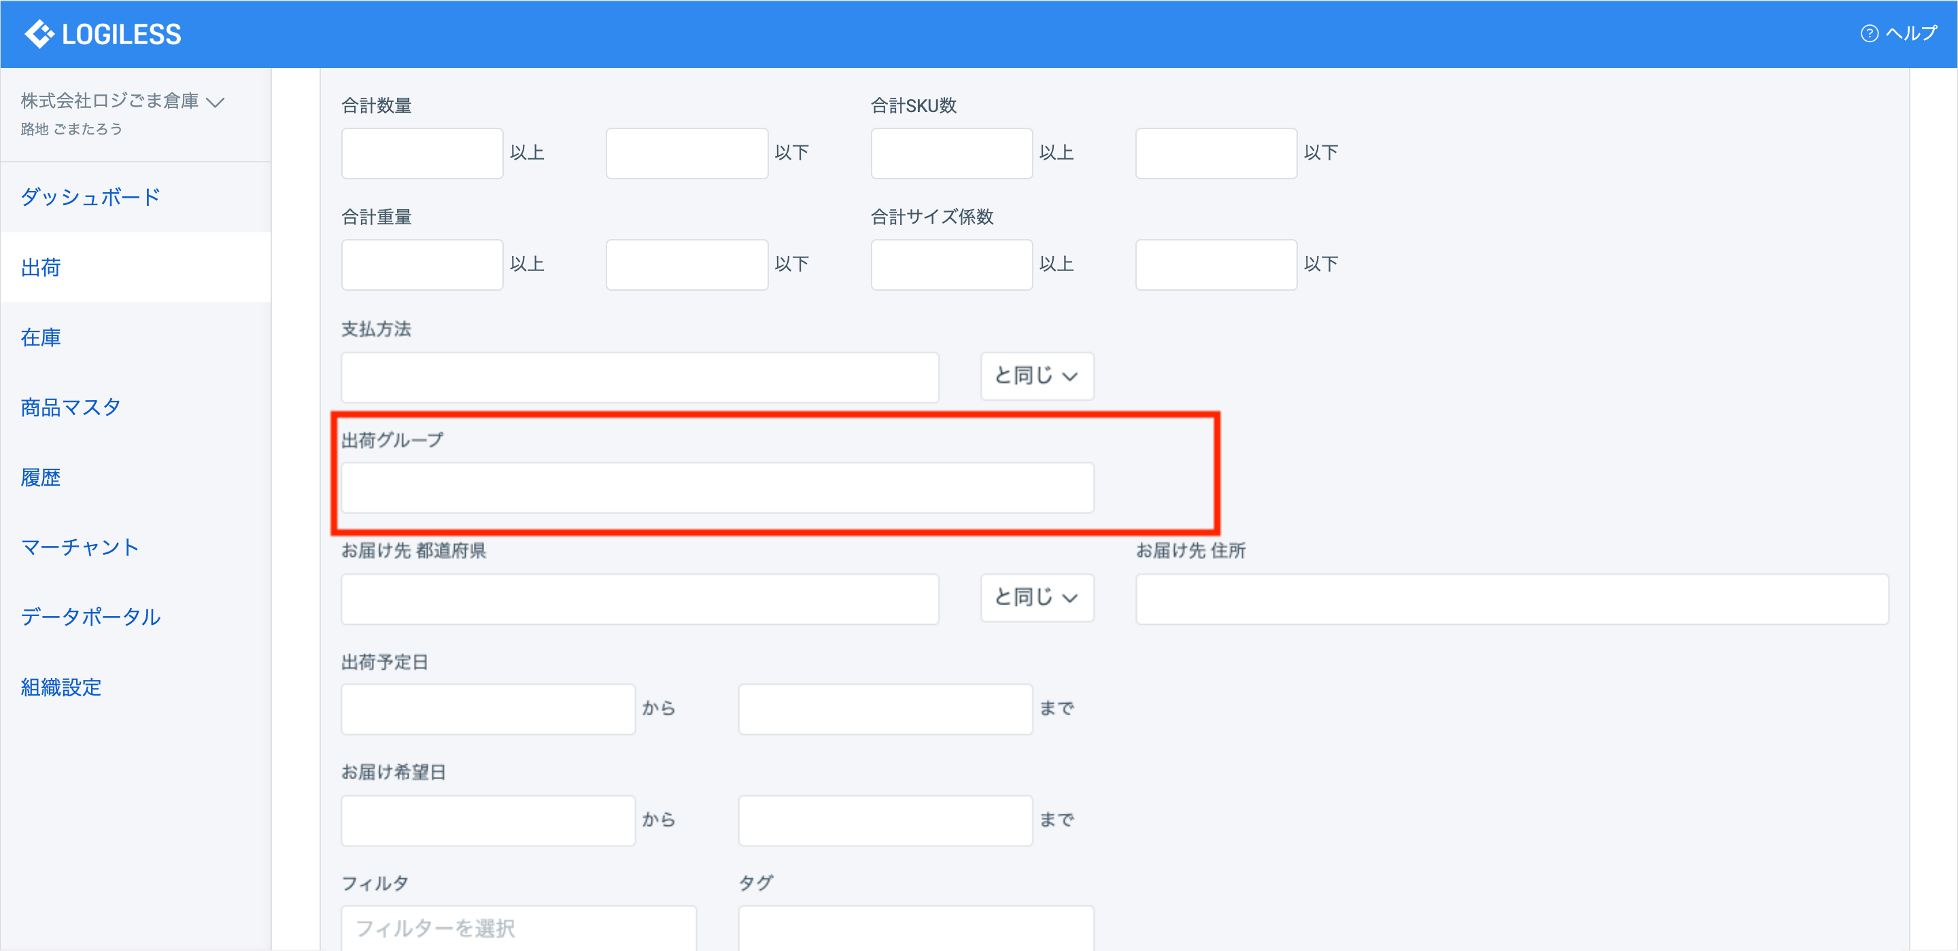
Task: Click the ヘルプ link in header
Action: [1911, 34]
